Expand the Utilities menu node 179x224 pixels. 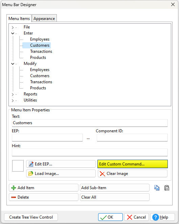pos(13,100)
